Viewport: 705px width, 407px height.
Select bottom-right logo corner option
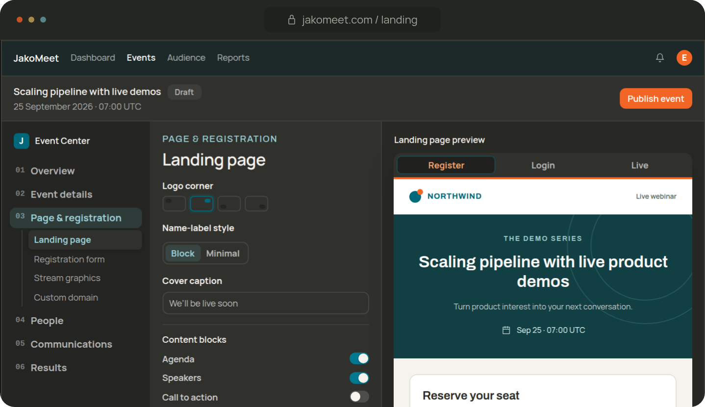tap(256, 203)
